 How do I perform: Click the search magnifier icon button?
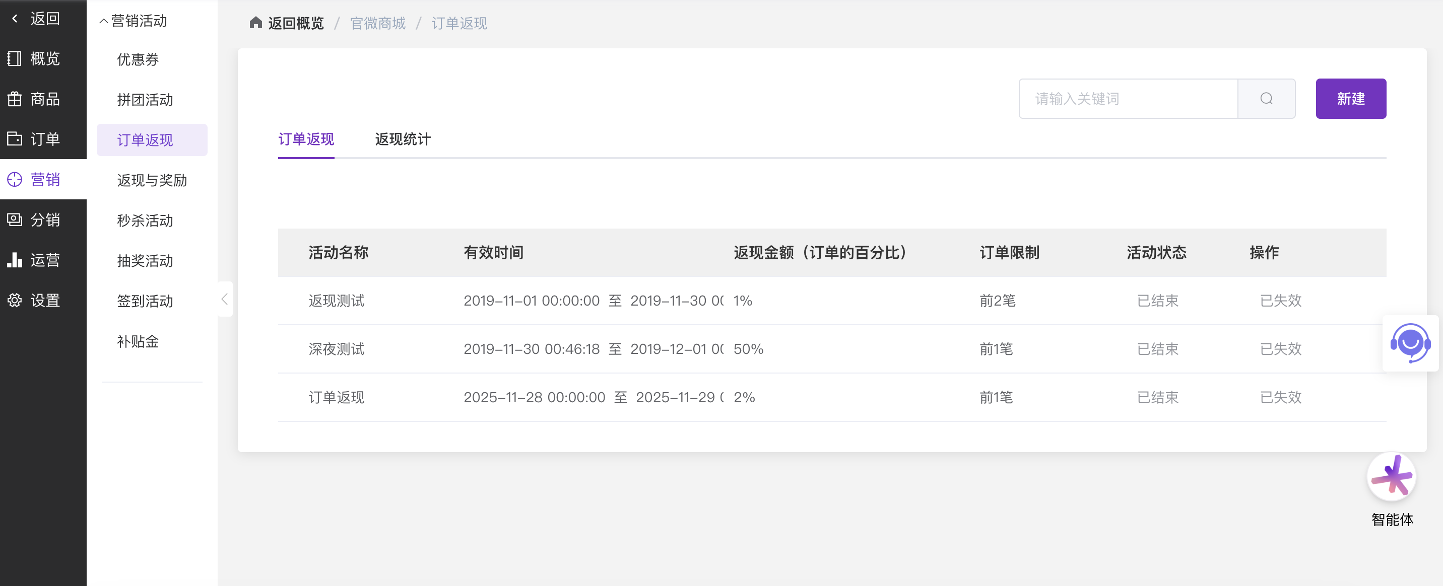click(1266, 99)
